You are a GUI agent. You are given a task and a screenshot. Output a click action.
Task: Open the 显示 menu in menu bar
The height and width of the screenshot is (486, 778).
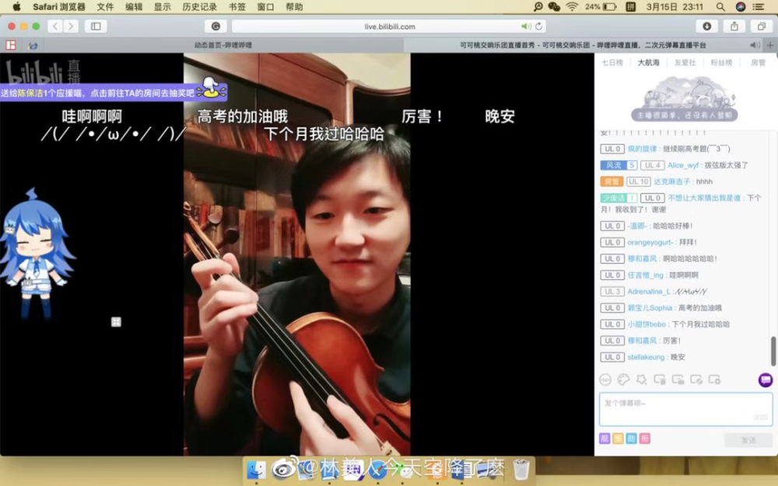pyautogui.click(x=163, y=7)
